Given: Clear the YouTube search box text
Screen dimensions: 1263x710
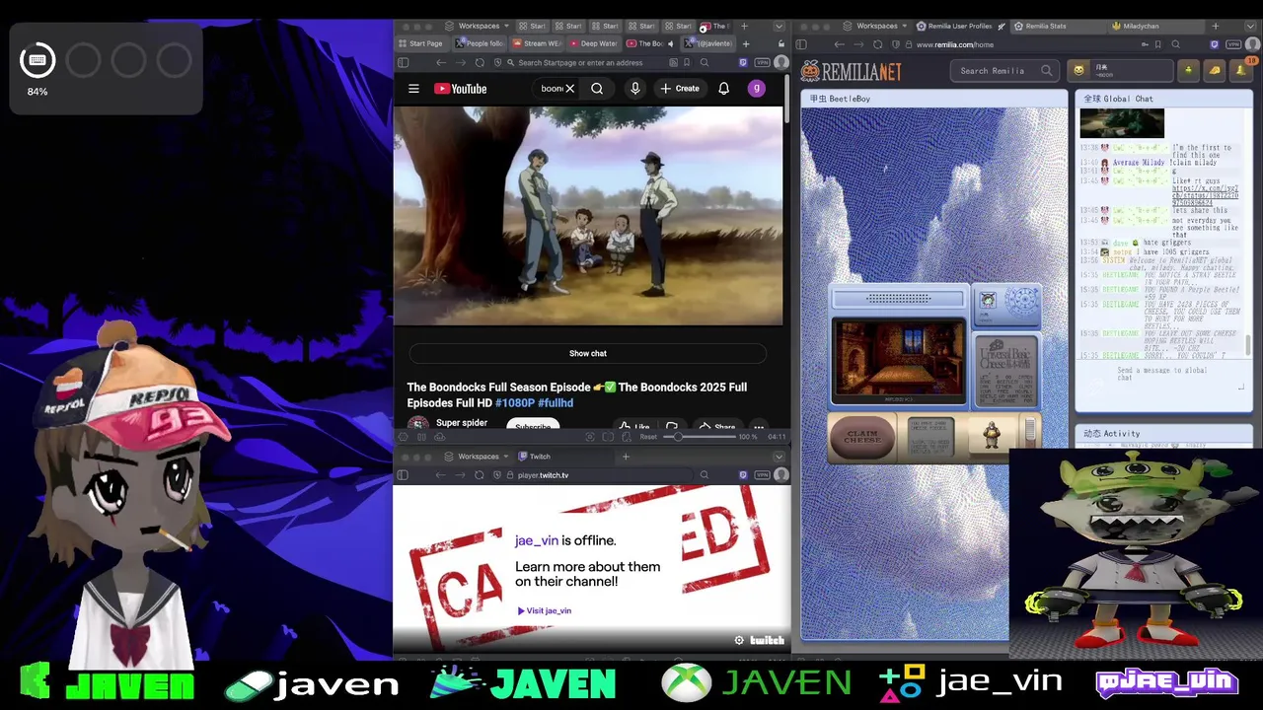Looking at the screenshot, I should click(x=569, y=89).
